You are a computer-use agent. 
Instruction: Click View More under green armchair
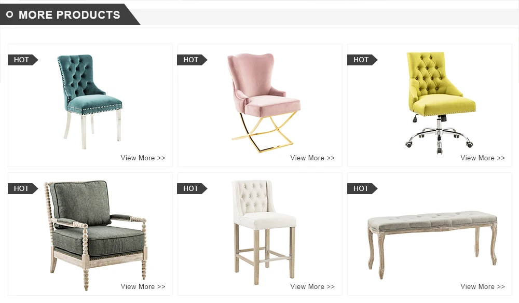(x=143, y=286)
